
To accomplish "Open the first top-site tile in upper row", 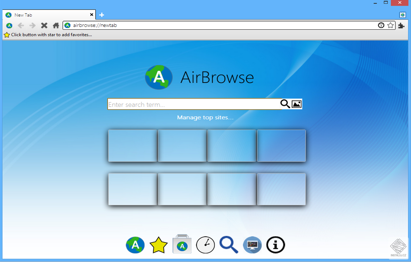I will (x=133, y=146).
